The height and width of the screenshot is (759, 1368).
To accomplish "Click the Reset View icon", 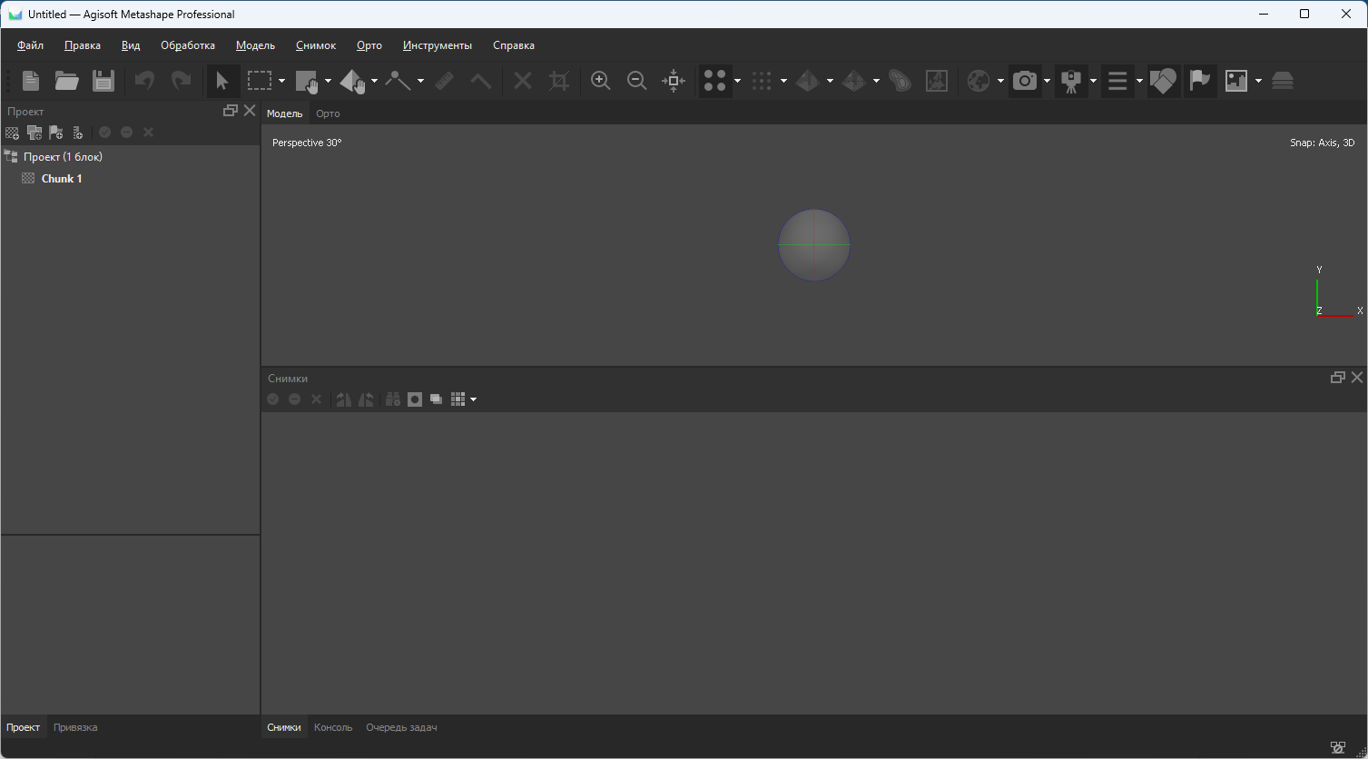I will coord(674,81).
